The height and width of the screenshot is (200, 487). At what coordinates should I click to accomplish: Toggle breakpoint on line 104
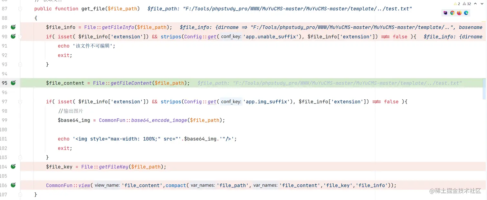click(13, 167)
